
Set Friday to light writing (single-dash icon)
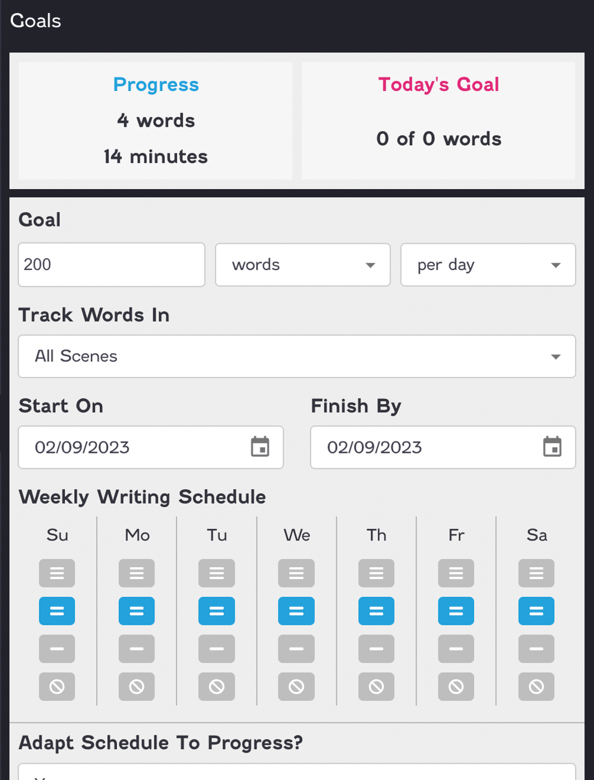(456, 649)
